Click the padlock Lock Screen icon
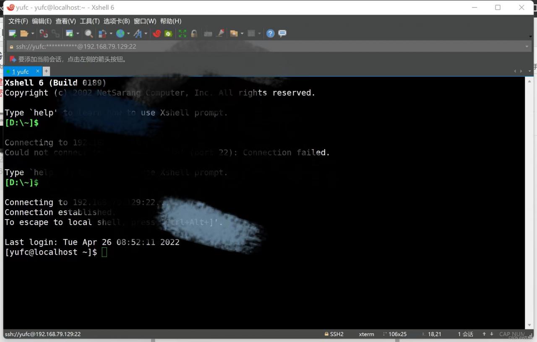 point(194,34)
